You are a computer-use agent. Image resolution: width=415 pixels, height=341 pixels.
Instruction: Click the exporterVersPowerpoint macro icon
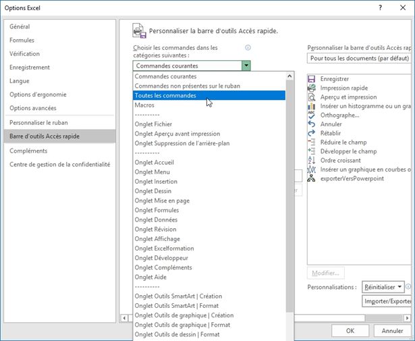point(312,178)
